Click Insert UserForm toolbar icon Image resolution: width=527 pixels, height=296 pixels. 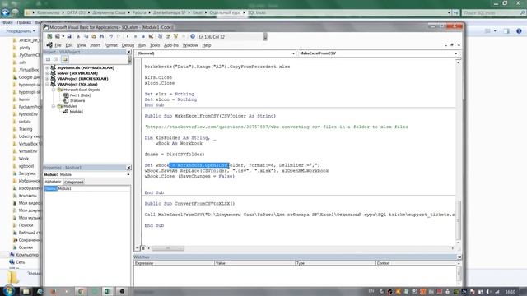click(x=58, y=36)
